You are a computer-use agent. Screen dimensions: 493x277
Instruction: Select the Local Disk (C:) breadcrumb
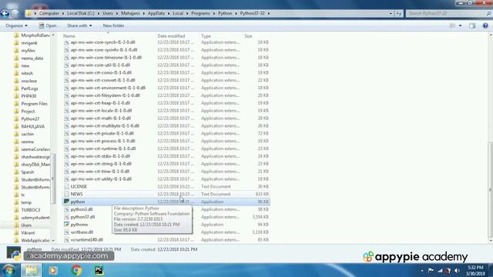80,14
